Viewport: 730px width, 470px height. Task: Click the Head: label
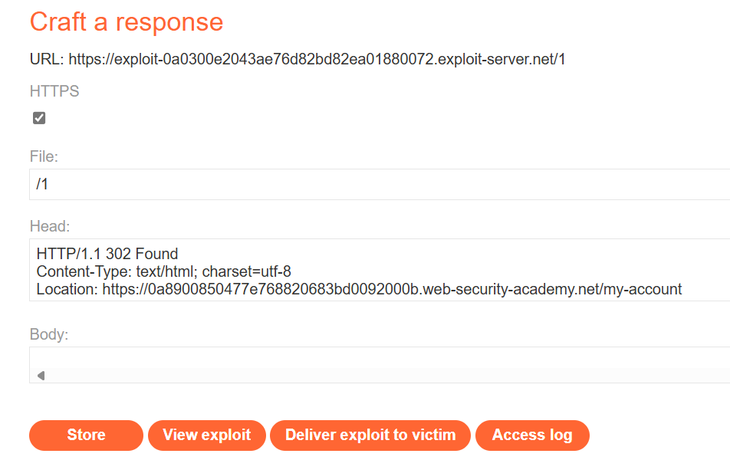tap(50, 226)
